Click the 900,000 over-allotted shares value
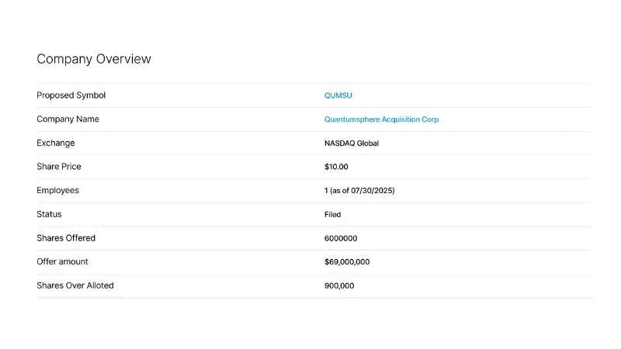The width and height of the screenshot is (621, 349). 339,286
